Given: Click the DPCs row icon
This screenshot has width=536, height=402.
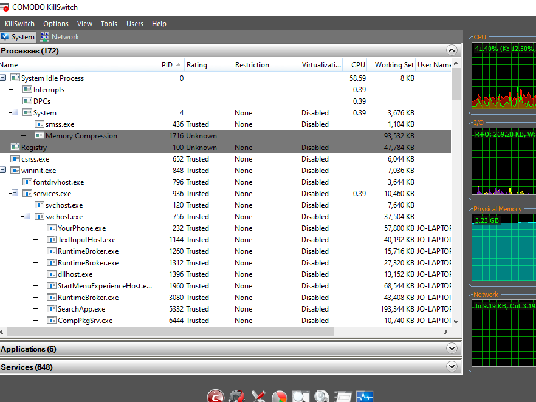Looking at the screenshot, I should [x=27, y=101].
